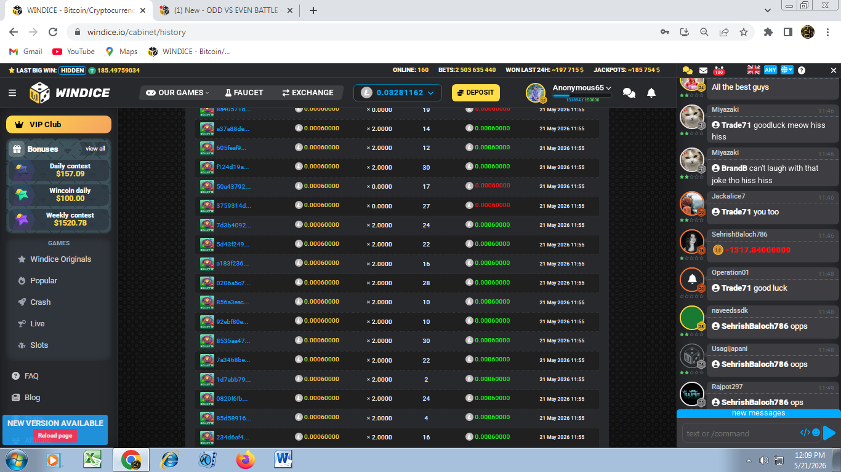Viewport: 841px width, 472px height.
Task: Click the yellow DEPOSIT button
Action: 476,93
